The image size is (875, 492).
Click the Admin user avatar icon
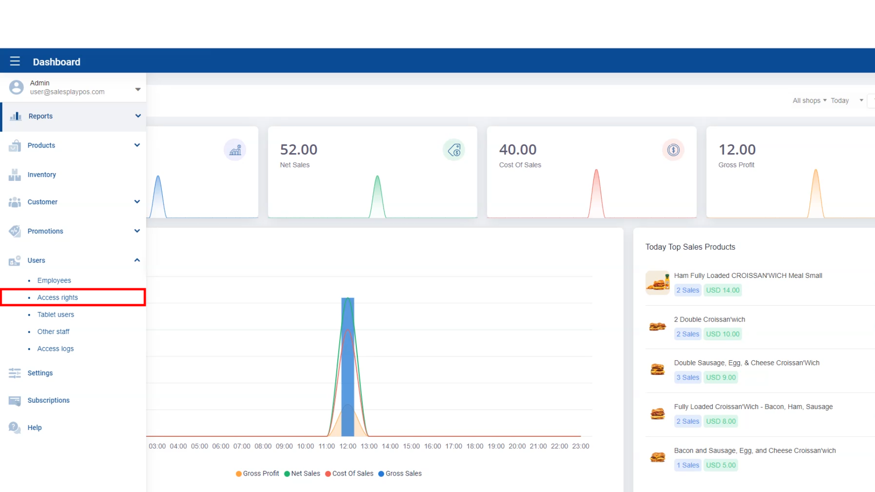pos(16,87)
